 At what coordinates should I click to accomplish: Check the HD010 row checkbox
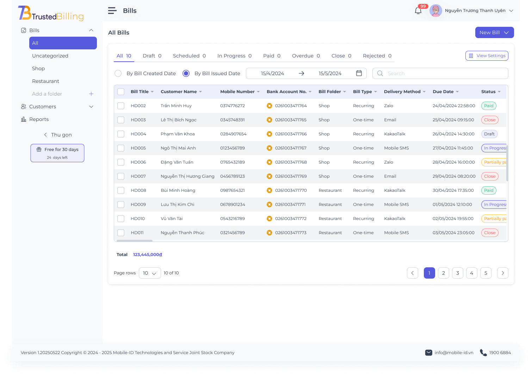(121, 219)
